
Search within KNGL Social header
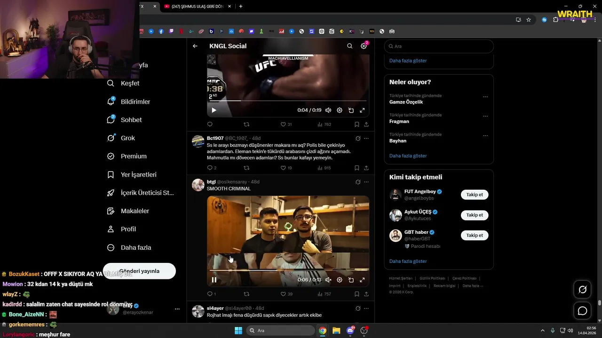click(349, 46)
